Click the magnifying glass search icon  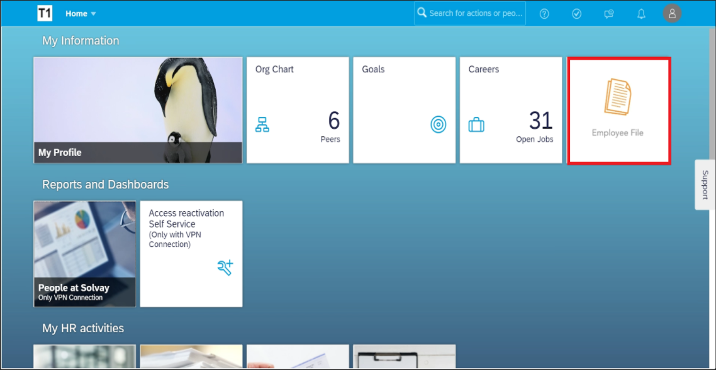click(x=422, y=13)
